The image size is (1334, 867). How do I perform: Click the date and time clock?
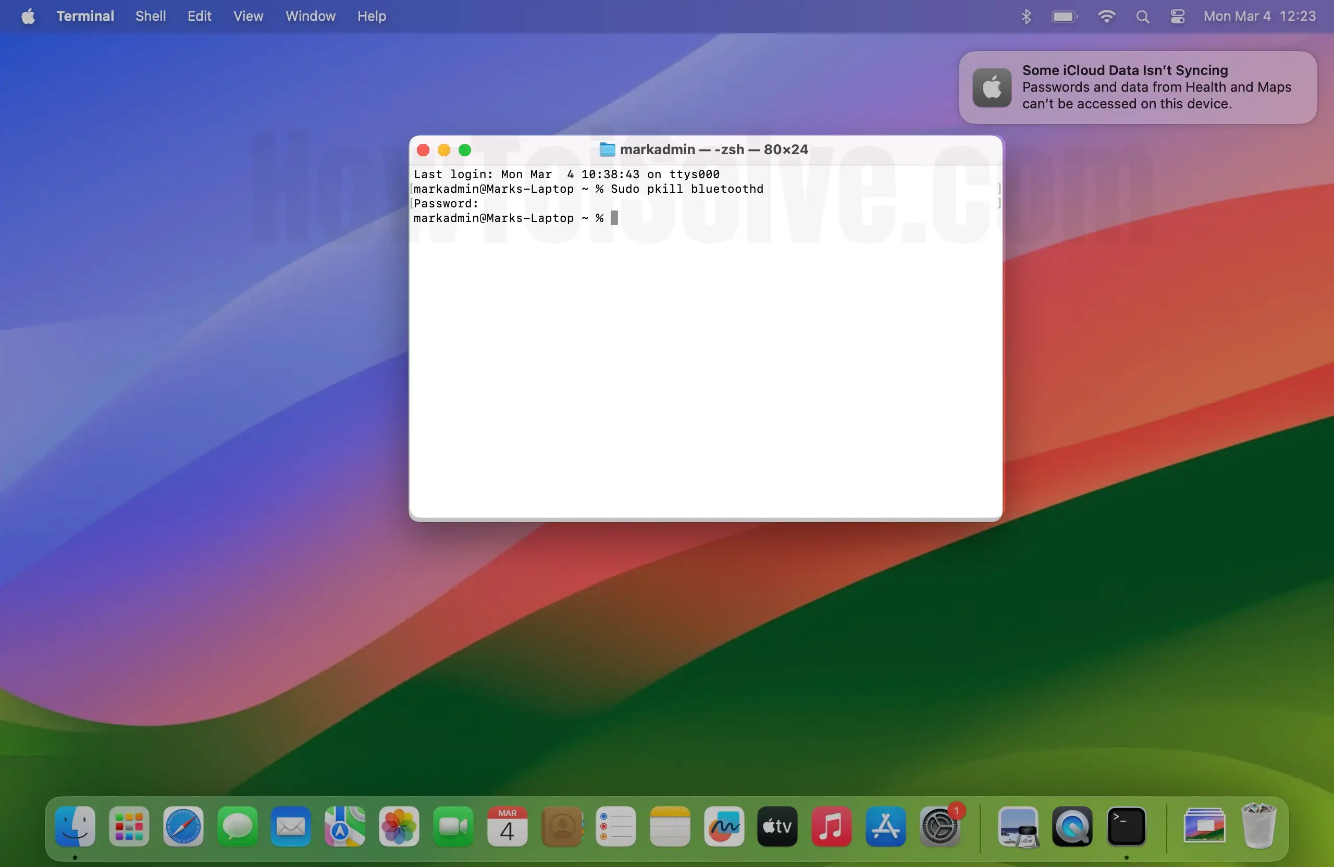tap(1259, 16)
